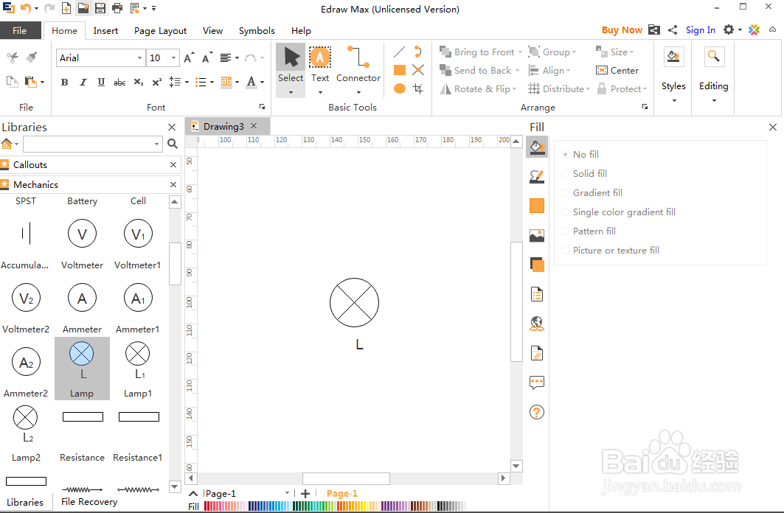Viewport: 784px width, 513px height.
Task: Choose the Connector tool
Action: tap(358, 64)
